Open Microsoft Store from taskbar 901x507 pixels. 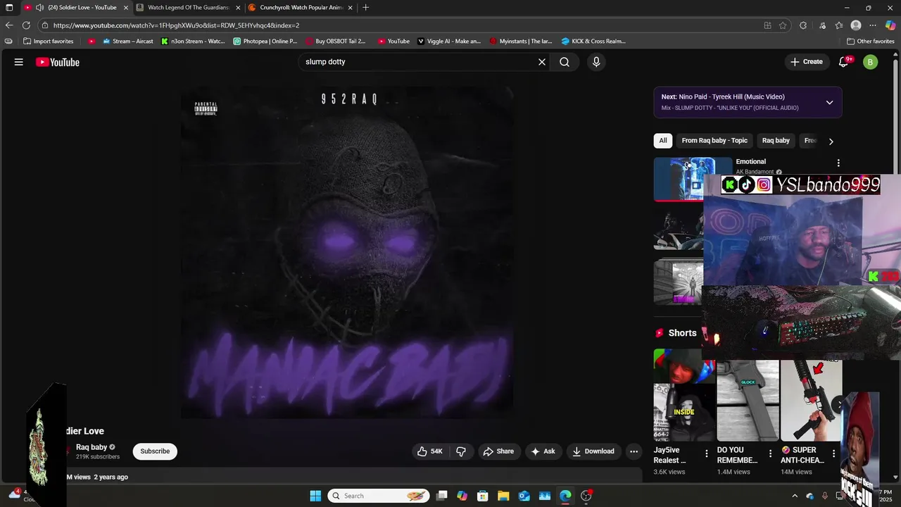[x=482, y=496]
